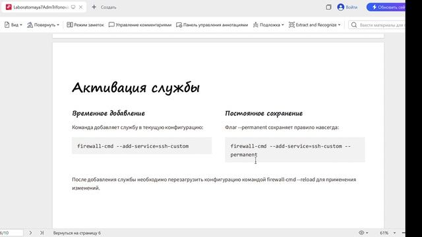Click the monitor icon in the document tab
This screenshot has height=237, width=422.
(73, 7)
